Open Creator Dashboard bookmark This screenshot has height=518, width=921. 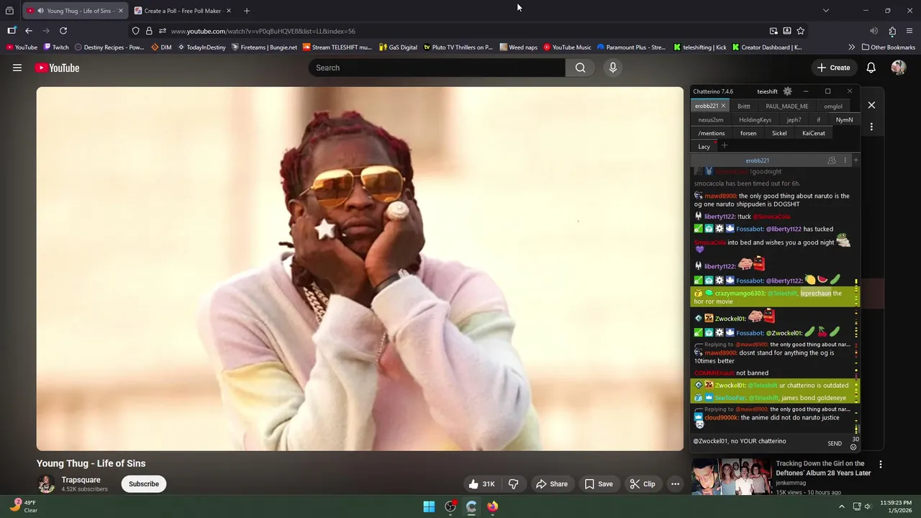tap(766, 47)
